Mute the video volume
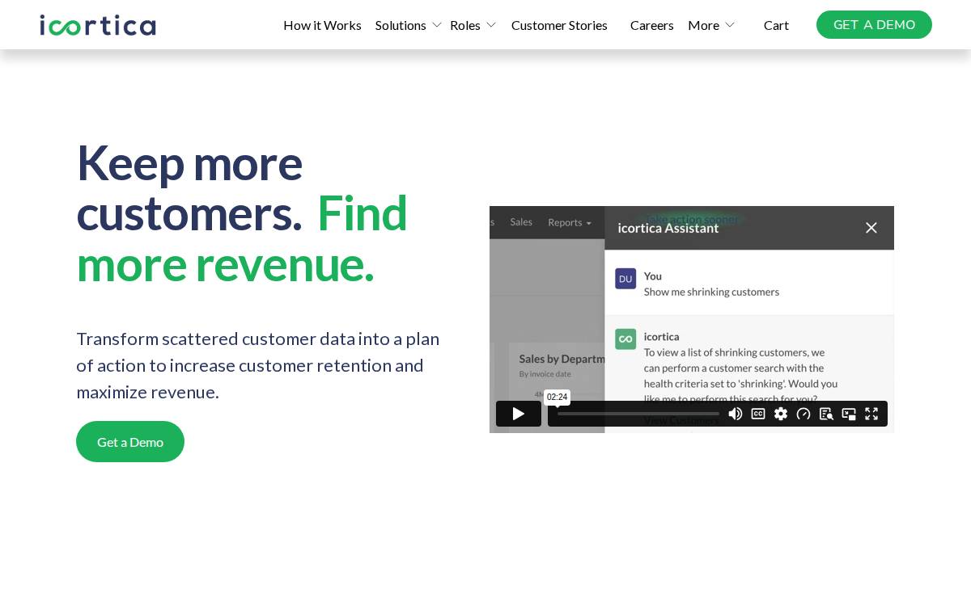This screenshot has width=971, height=606. (736, 414)
